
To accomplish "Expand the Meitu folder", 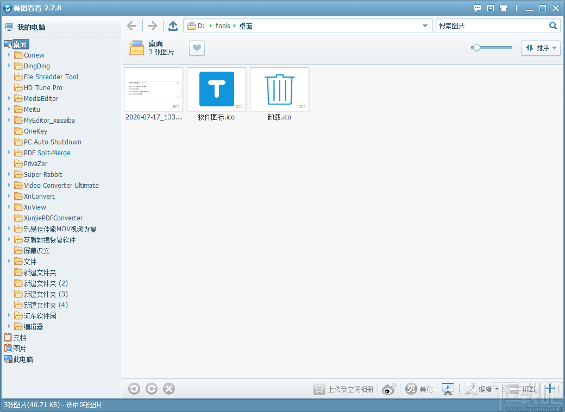I will [9, 109].
